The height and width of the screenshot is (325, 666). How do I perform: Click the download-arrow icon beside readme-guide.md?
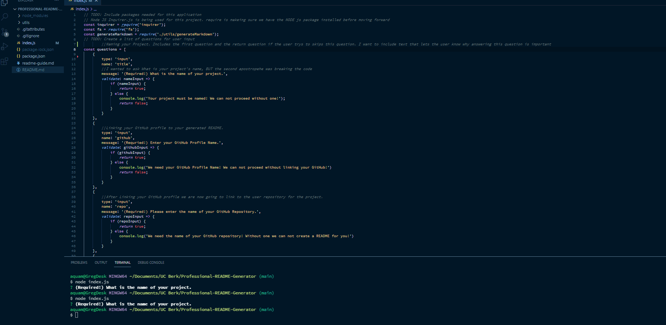tap(18, 63)
